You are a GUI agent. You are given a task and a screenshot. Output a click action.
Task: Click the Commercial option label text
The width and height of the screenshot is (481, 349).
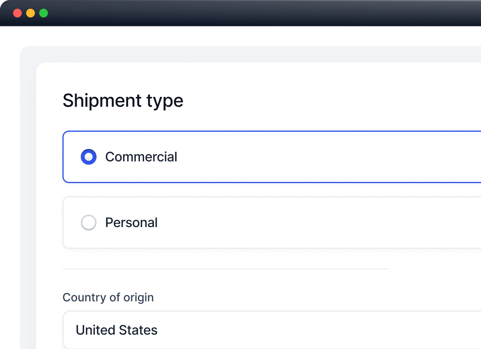point(141,157)
